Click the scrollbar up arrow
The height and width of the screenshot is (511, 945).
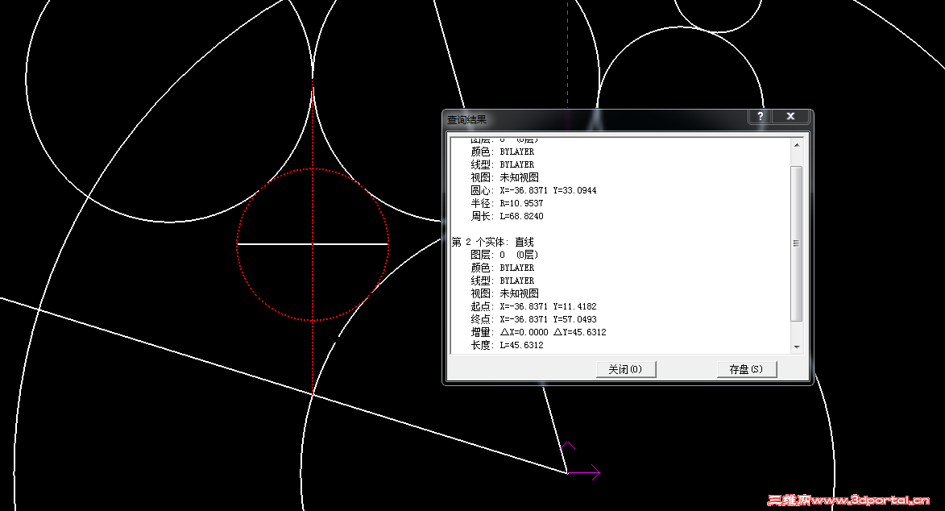click(x=797, y=145)
